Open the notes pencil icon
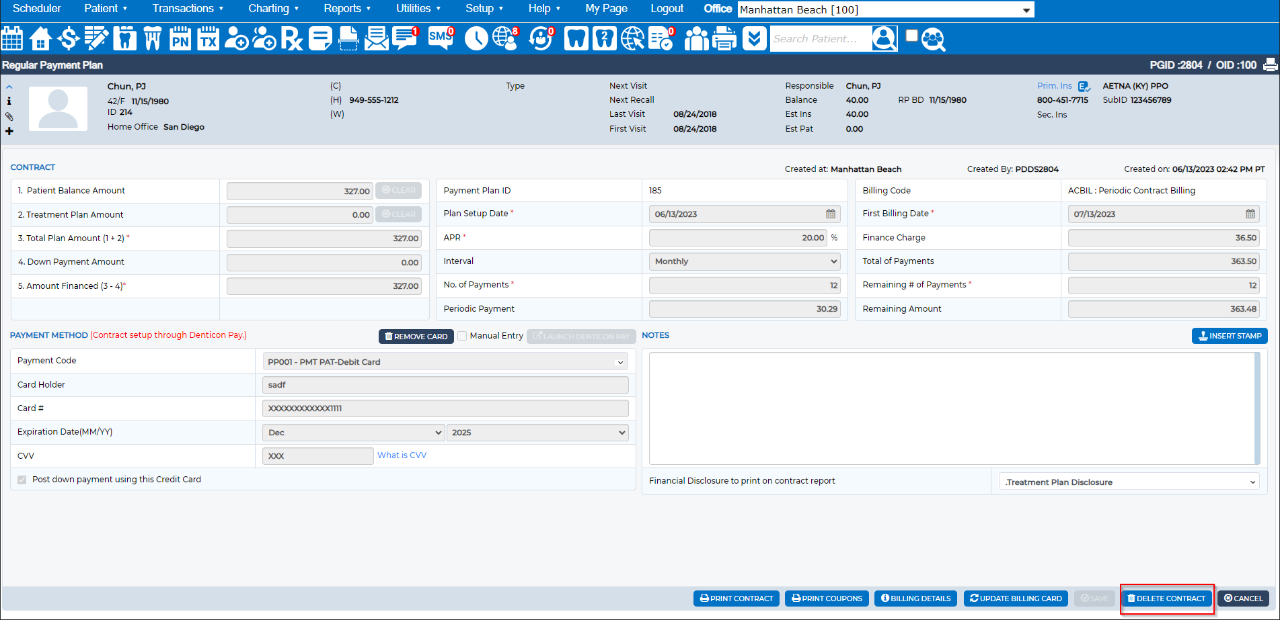This screenshot has width=1280, height=620. click(96, 38)
